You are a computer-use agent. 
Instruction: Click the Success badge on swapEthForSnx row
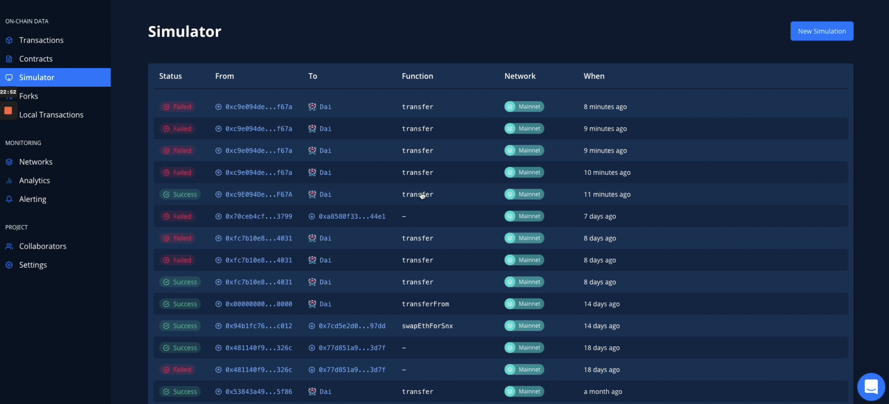point(180,326)
